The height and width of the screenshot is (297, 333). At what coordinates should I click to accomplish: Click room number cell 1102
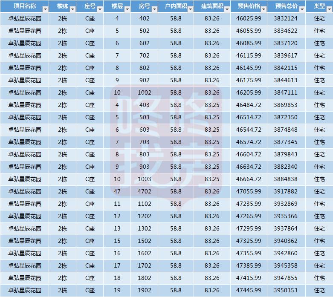(145, 204)
